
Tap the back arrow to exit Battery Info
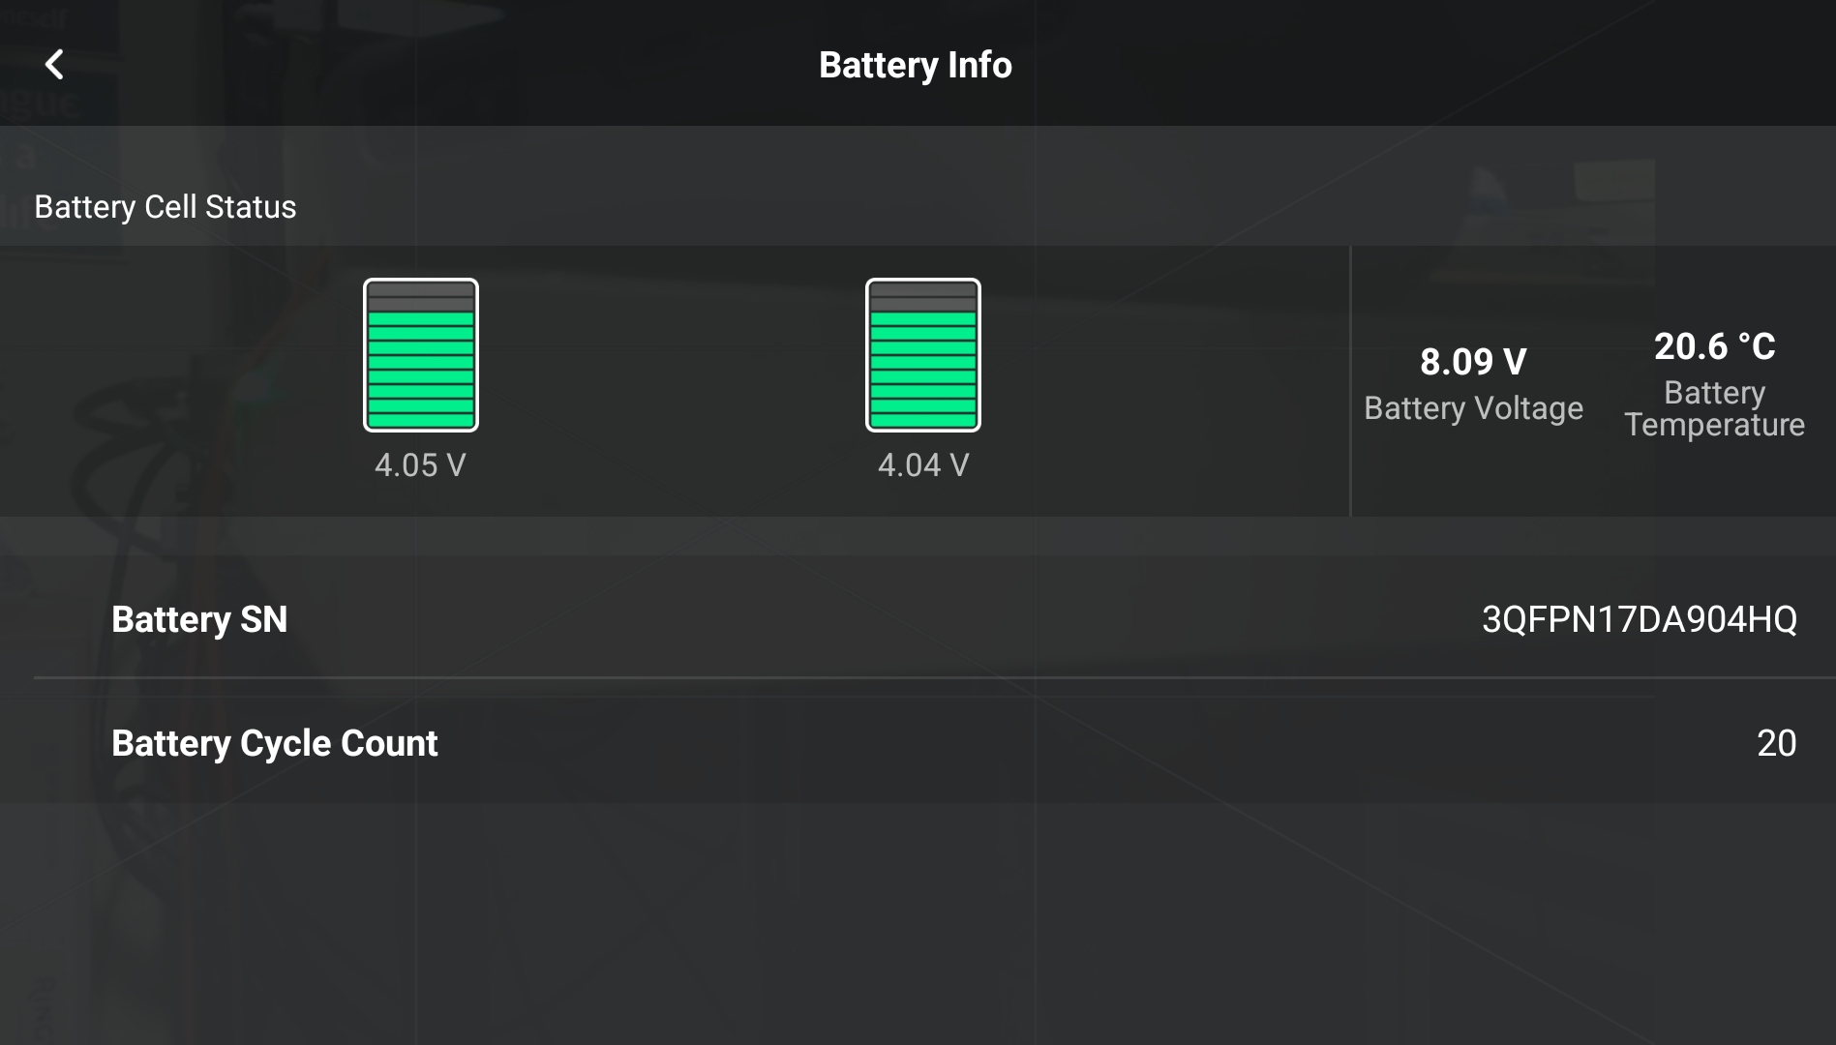pos(54,65)
